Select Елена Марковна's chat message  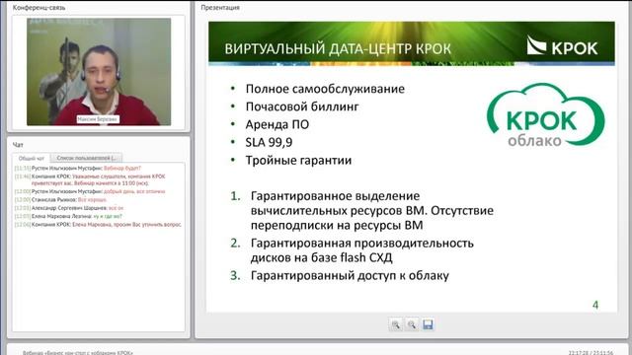pos(68,217)
